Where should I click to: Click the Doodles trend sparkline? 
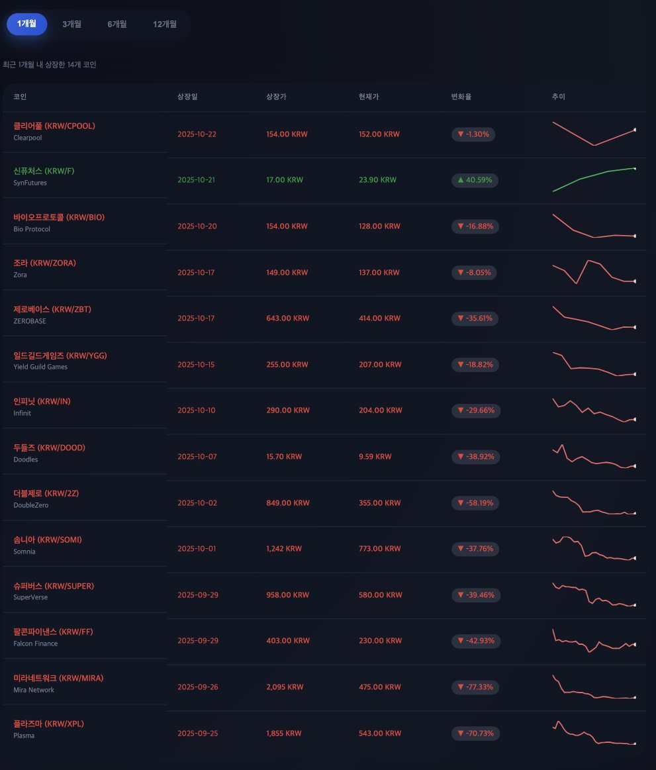pos(594,456)
